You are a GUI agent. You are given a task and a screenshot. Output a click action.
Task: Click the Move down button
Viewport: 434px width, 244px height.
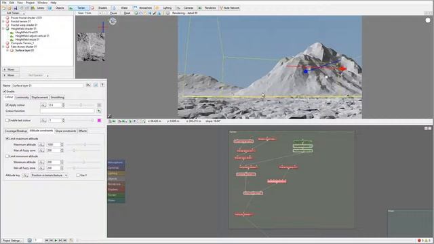pyautogui.click(x=11, y=75)
